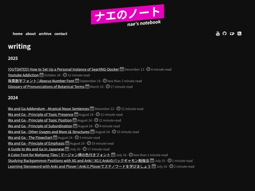The width and height of the screenshot is (255, 191).
Task: Open Wa and Ga - The Flowchart
Action: click(30, 138)
